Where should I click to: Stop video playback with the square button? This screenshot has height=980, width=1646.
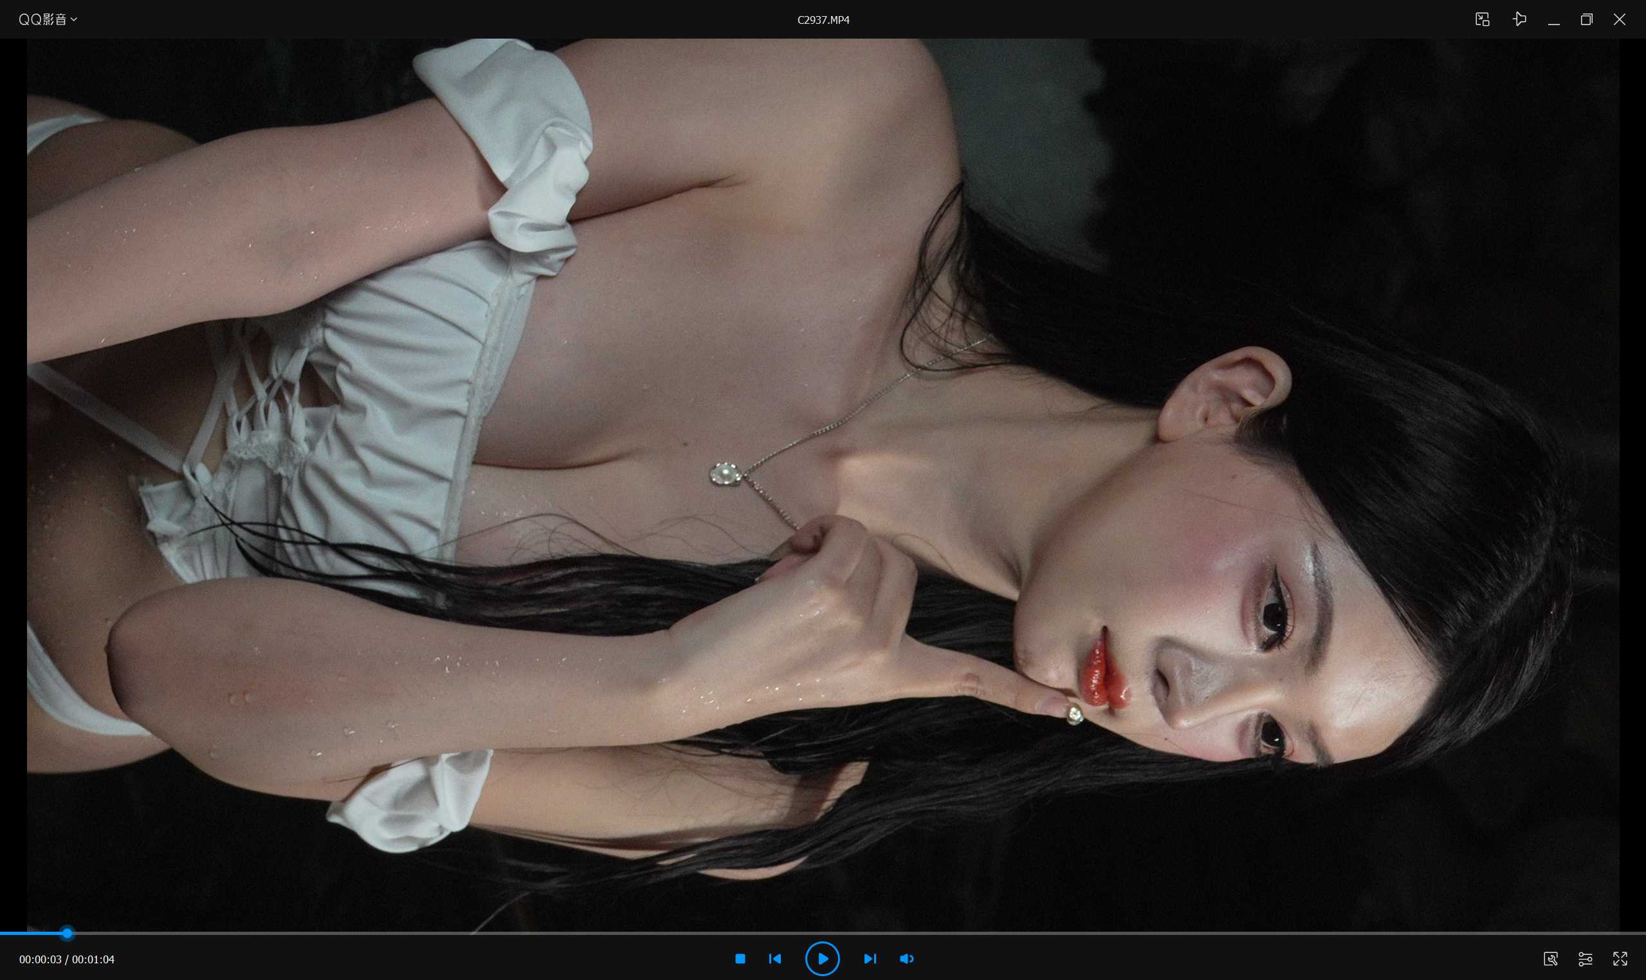click(740, 958)
